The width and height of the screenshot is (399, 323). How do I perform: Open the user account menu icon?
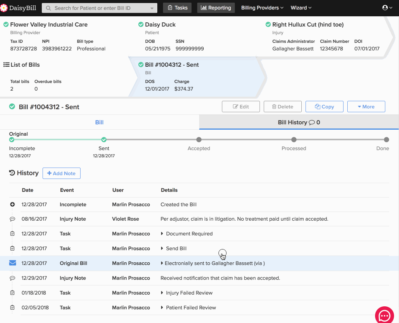pos(385,8)
